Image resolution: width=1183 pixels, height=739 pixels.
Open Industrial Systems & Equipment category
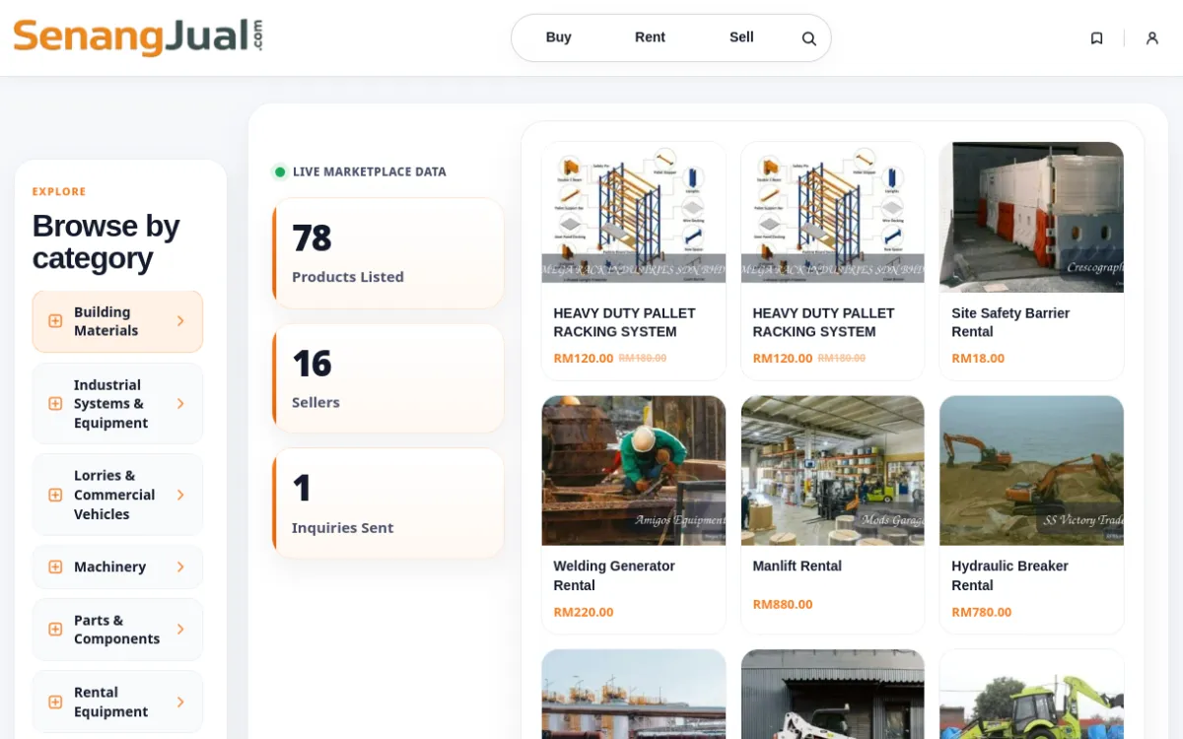tap(117, 404)
